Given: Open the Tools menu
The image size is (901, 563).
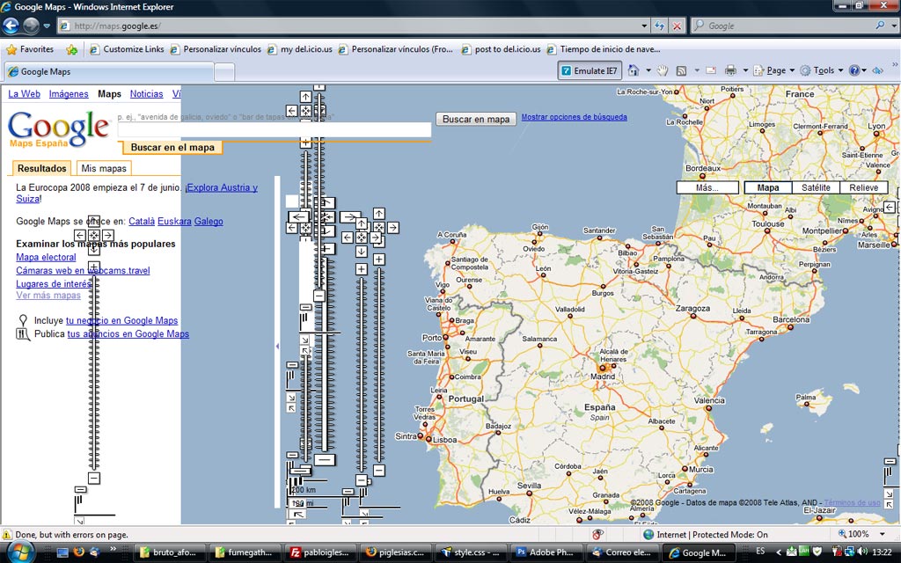Looking at the screenshot, I should [822, 70].
